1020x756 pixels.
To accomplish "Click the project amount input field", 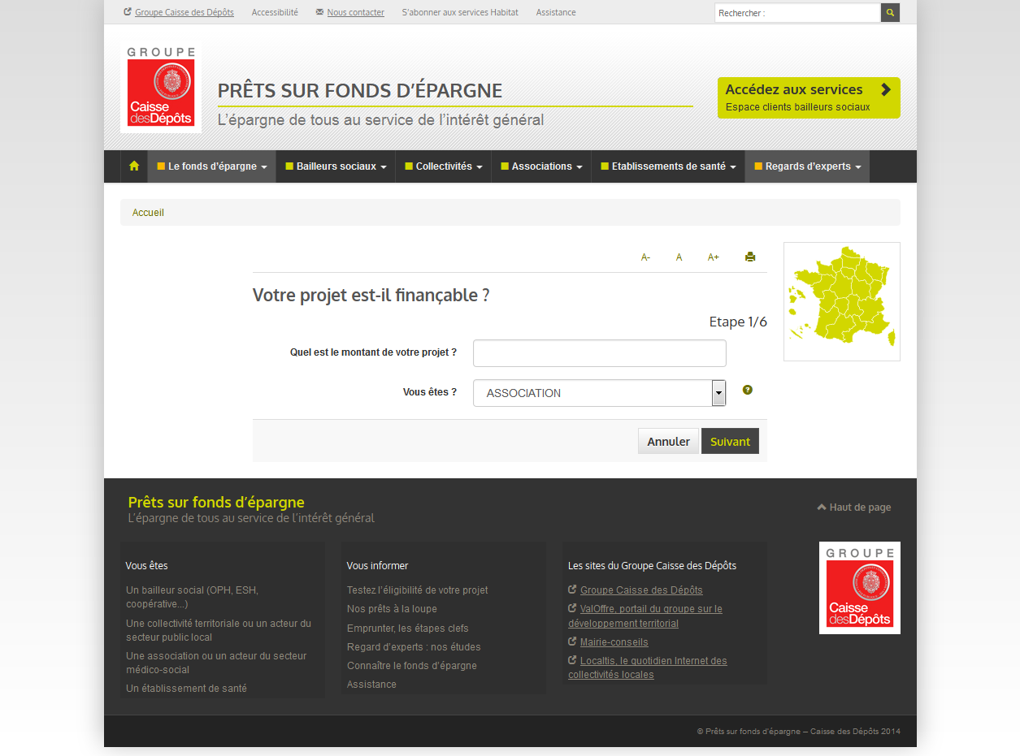I will point(599,353).
